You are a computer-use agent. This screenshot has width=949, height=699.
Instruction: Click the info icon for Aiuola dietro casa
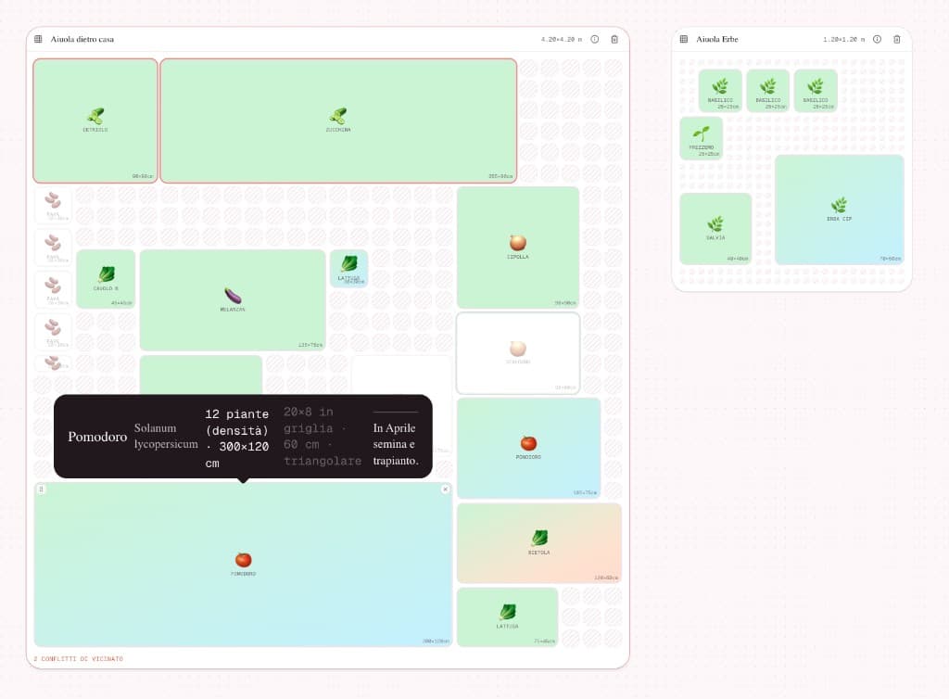click(594, 39)
